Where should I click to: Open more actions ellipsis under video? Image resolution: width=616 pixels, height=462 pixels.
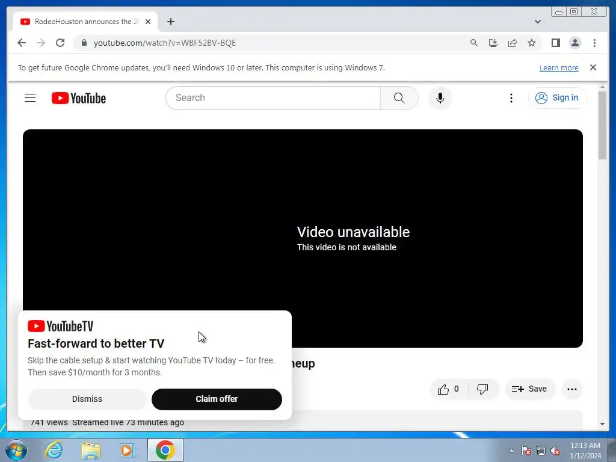click(571, 389)
